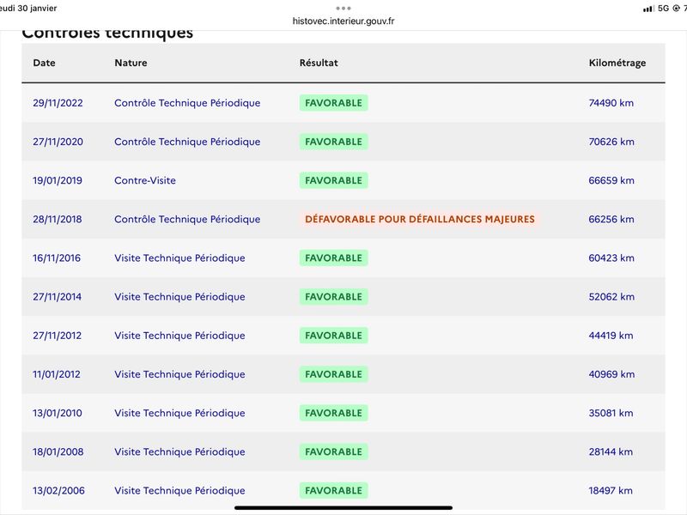Click the Nature column header
Image resolution: width=687 pixels, height=515 pixels.
point(131,63)
